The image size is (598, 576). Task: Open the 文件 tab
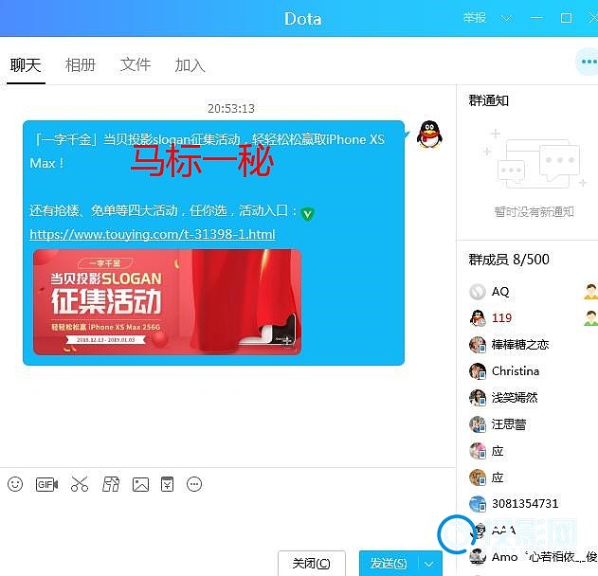[136, 64]
